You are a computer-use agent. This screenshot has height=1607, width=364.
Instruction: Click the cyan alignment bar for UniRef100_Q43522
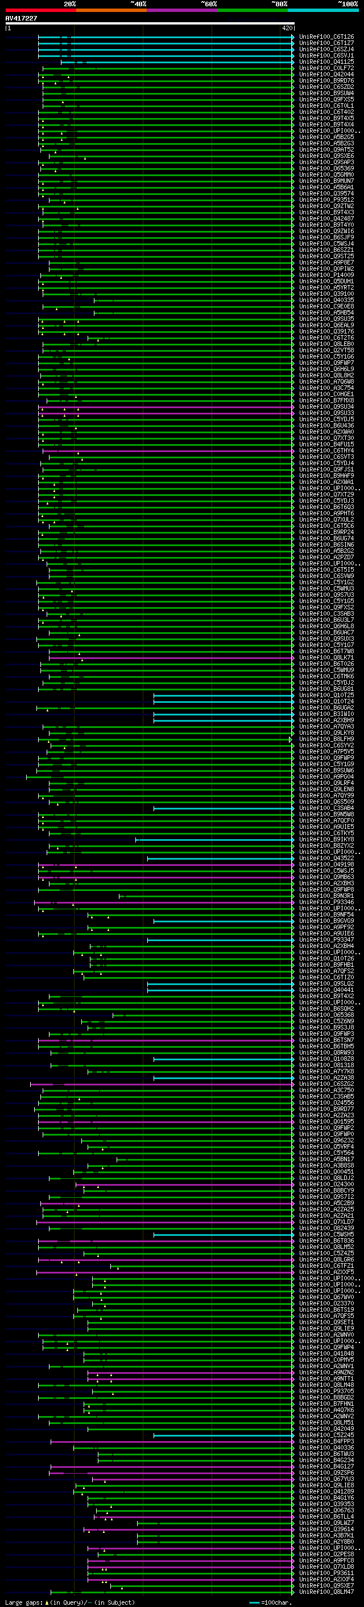coord(221,859)
